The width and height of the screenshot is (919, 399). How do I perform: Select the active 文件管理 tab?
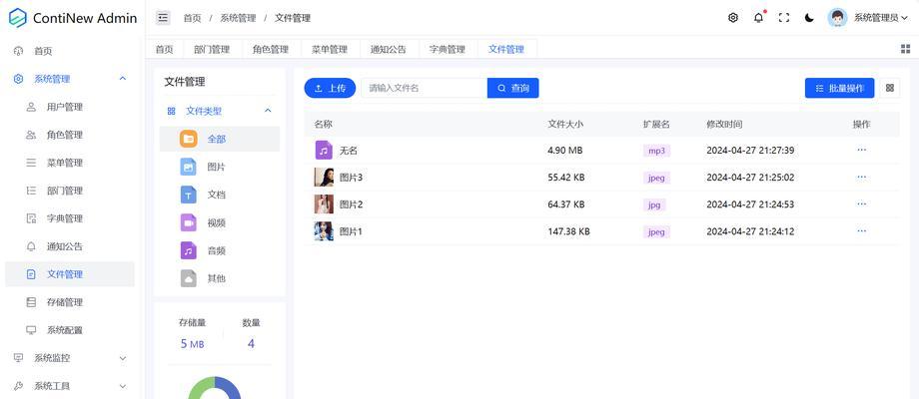[x=506, y=49]
